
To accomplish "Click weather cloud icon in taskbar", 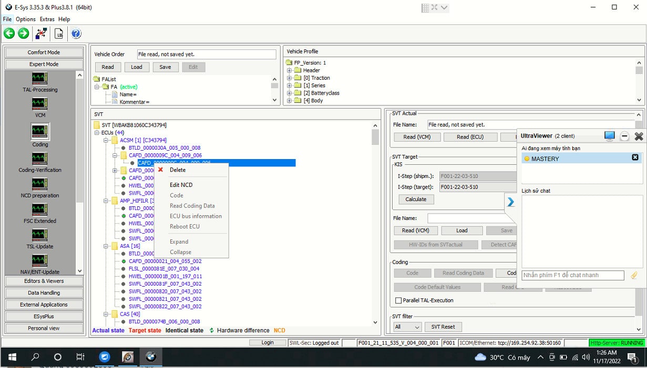I will click(480, 357).
